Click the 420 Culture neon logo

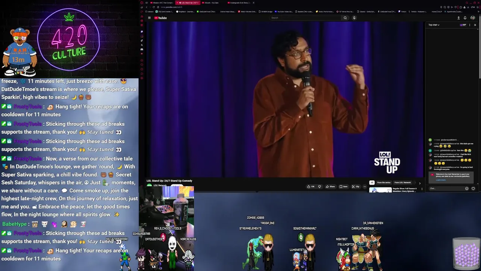coord(68,41)
